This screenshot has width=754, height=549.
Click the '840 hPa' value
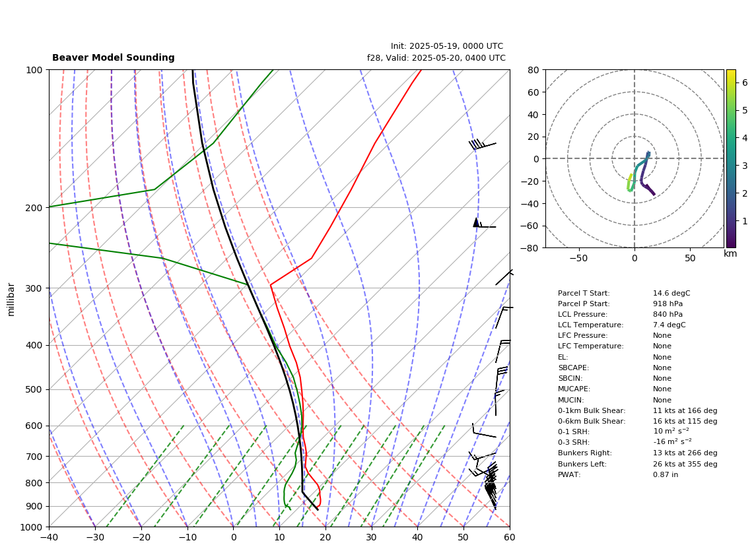click(x=668, y=314)
